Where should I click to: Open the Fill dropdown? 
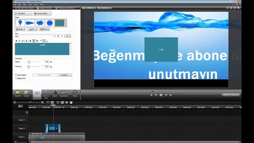coord(32,29)
